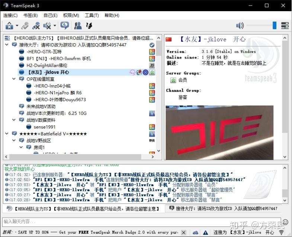The height and width of the screenshot is (237, 292).
Task: Click the hotkey/whisper flame toolbar icon
Action: tap(89, 26)
